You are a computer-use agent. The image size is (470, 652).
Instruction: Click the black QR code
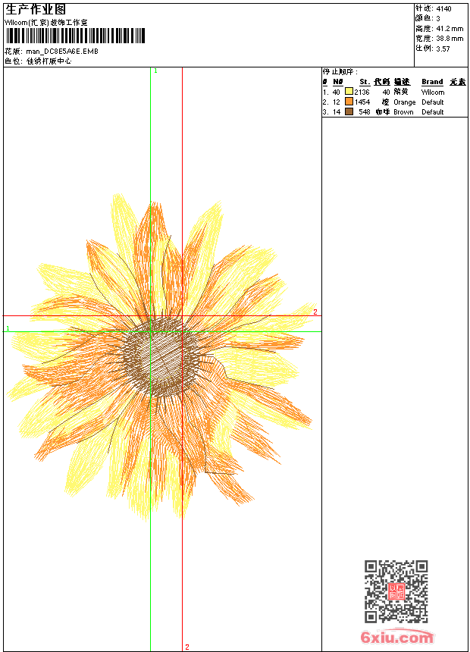(396, 591)
